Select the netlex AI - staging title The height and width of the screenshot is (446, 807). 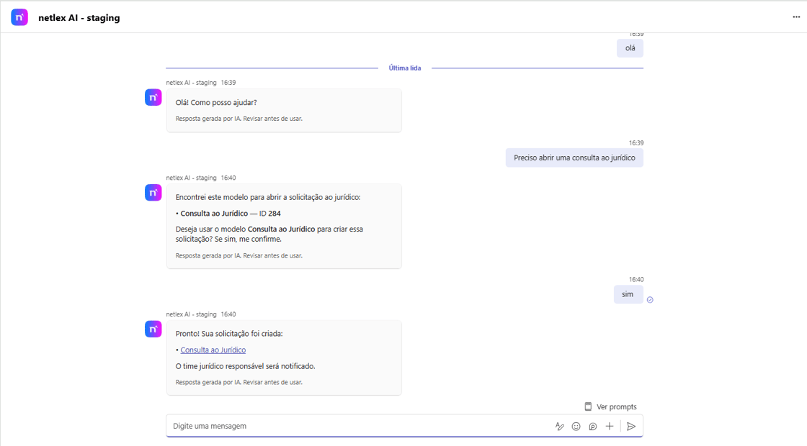pos(79,17)
